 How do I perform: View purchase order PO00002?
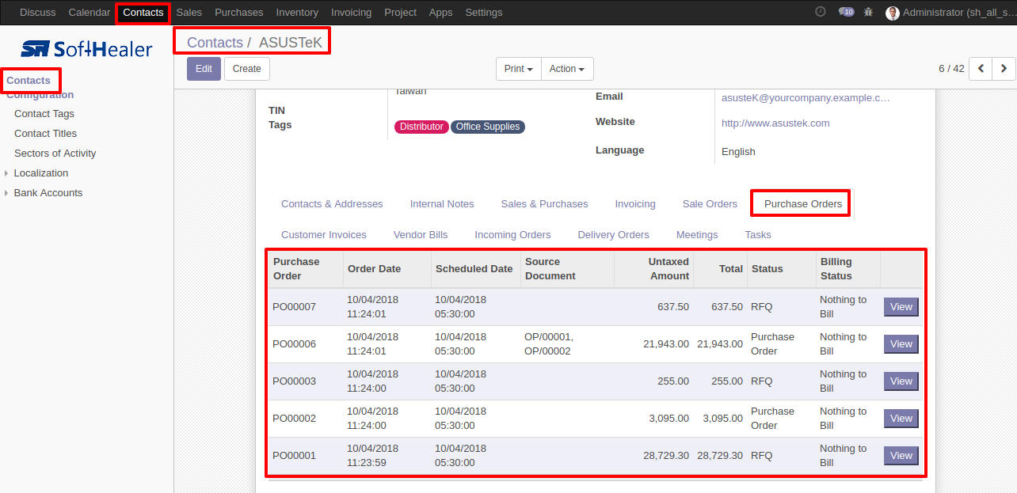tap(901, 419)
